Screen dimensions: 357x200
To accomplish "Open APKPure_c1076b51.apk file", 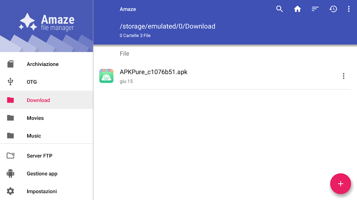I will pyautogui.click(x=153, y=72).
